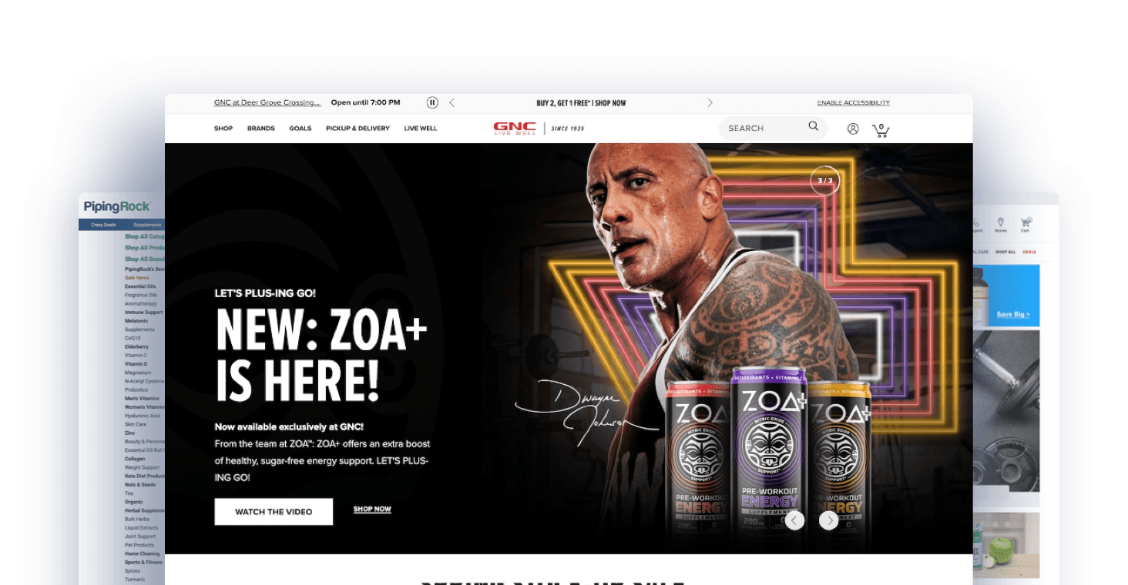1128x585 pixels.
Task: Pause the promo banner rotation
Action: coord(432,102)
